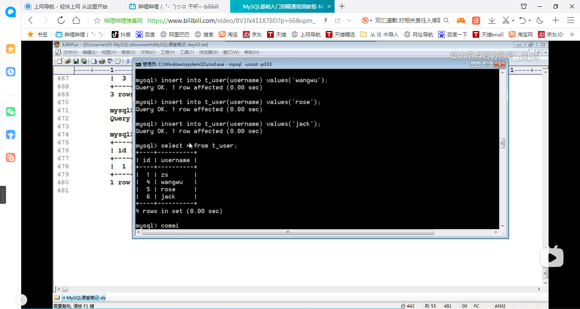Select the MySQL课堂笔记 document tab in EditPlus
Image resolution: width=580 pixels, height=309 pixels.
(x=84, y=298)
